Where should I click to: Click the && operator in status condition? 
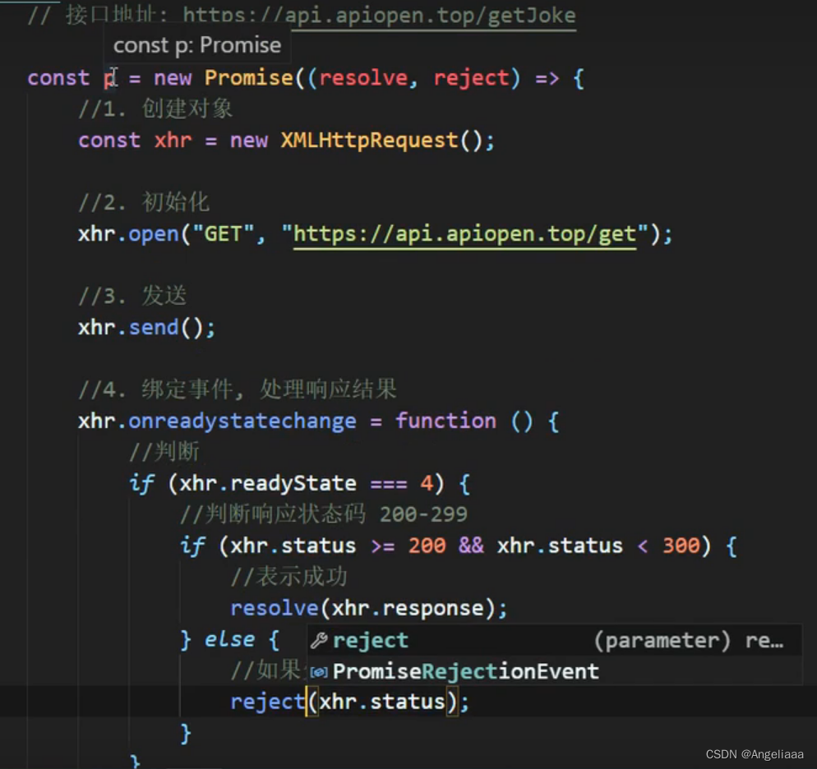tap(471, 546)
